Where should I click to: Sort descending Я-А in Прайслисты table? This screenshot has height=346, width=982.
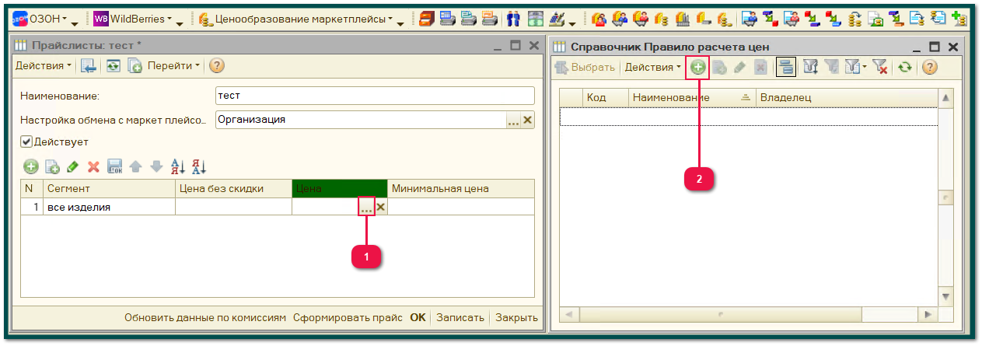pyautogui.click(x=198, y=166)
